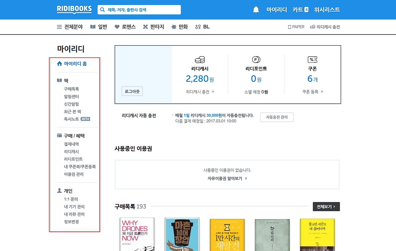Click the 리디포인트 P icon

point(256,60)
